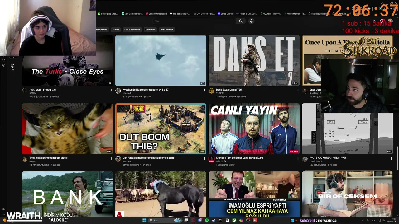
Task: Play the Su-57 jet video thumbnail
Action: pyautogui.click(x=161, y=61)
